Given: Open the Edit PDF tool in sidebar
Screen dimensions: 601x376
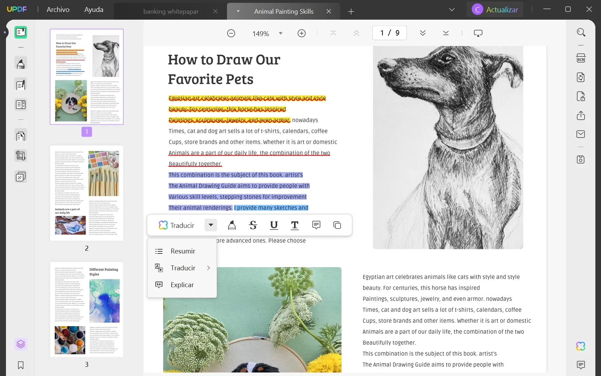Looking at the screenshot, I should (x=21, y=85).
